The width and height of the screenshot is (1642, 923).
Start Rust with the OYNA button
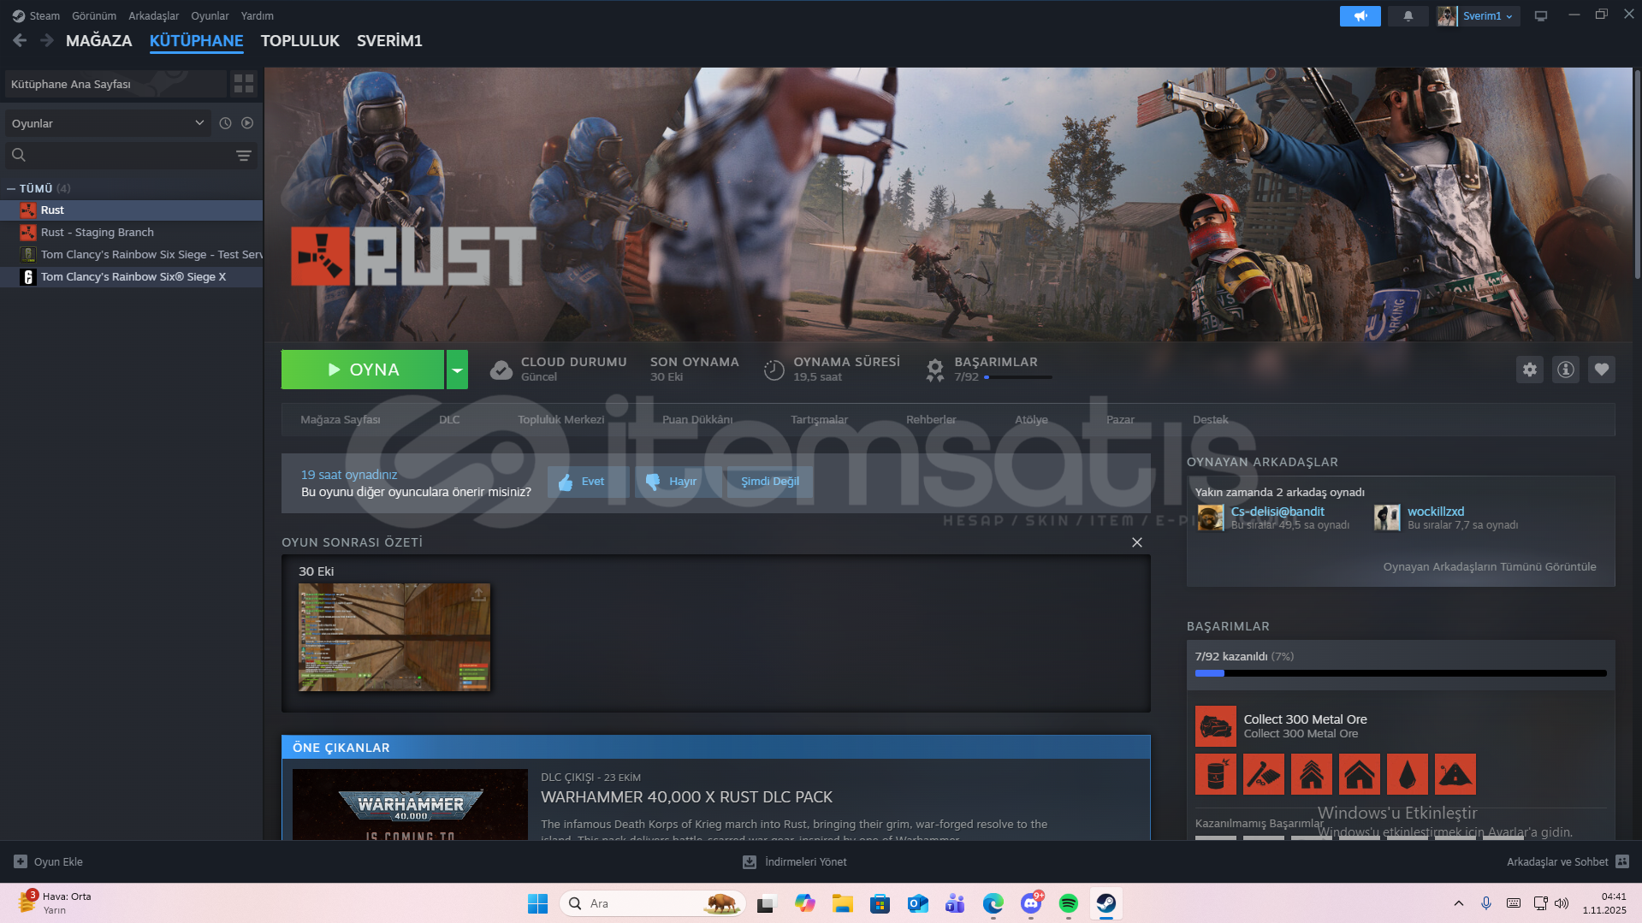coord(363,370)
